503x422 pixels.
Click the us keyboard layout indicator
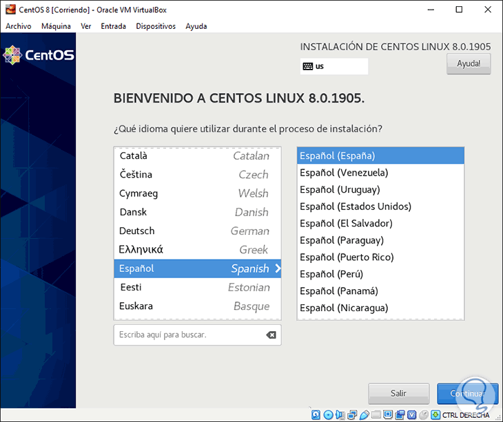334,66
